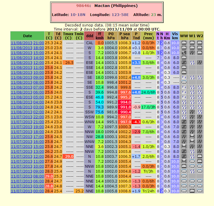Click W1 rain icon in 11/08/2013 12:00 row

pos(192,62)
